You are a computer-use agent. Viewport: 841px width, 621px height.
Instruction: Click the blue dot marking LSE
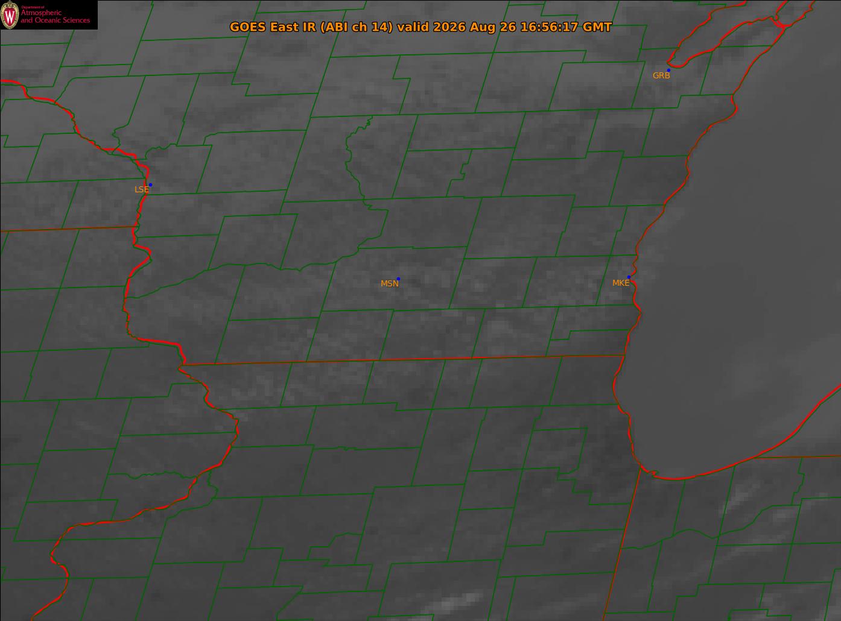(x=150, y=184)
